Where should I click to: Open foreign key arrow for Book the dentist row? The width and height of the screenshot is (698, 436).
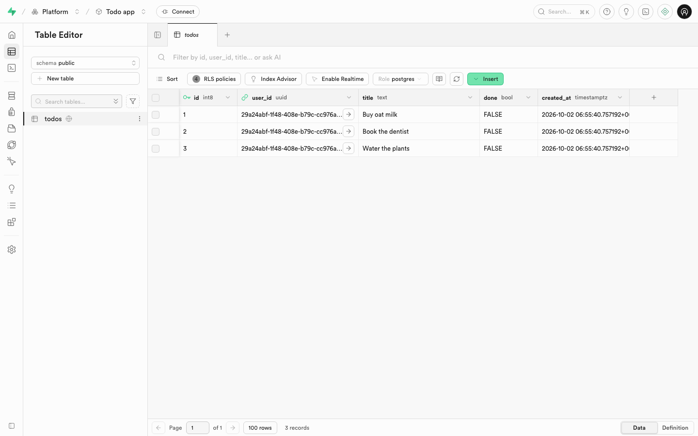click(x=349, y=131)
